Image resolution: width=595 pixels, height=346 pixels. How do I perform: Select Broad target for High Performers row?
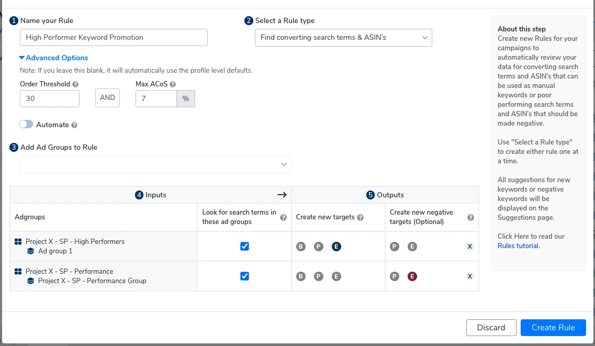(301, 247)
